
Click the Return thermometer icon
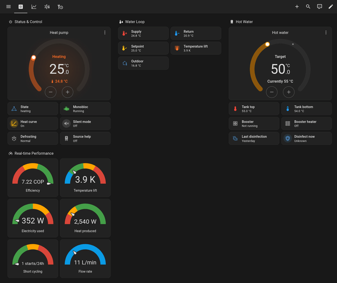177,33
